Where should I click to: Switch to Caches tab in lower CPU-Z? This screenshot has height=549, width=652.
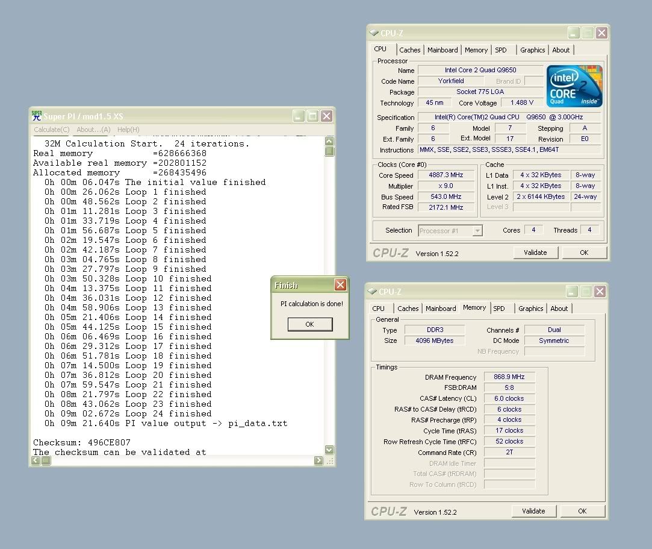click(x=408, y=309)
